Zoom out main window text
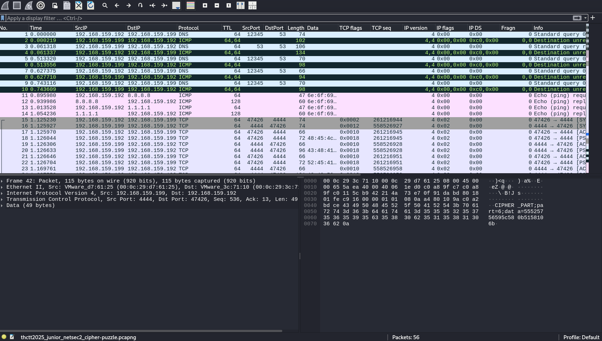 click(216, 5)
